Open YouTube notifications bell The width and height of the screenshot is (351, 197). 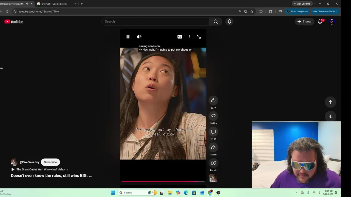pyautogui.click(x=320, y=22)
